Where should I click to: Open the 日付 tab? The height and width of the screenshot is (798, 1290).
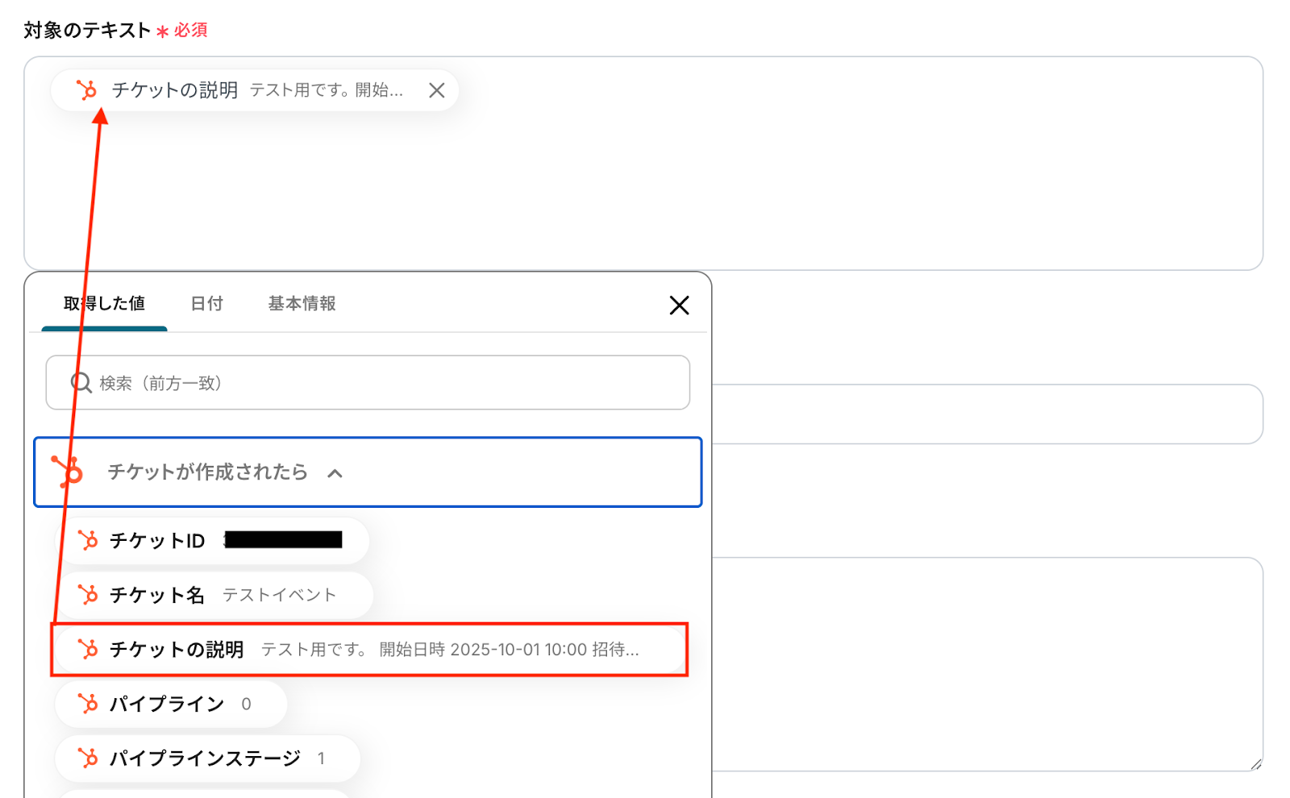[206, 304]
